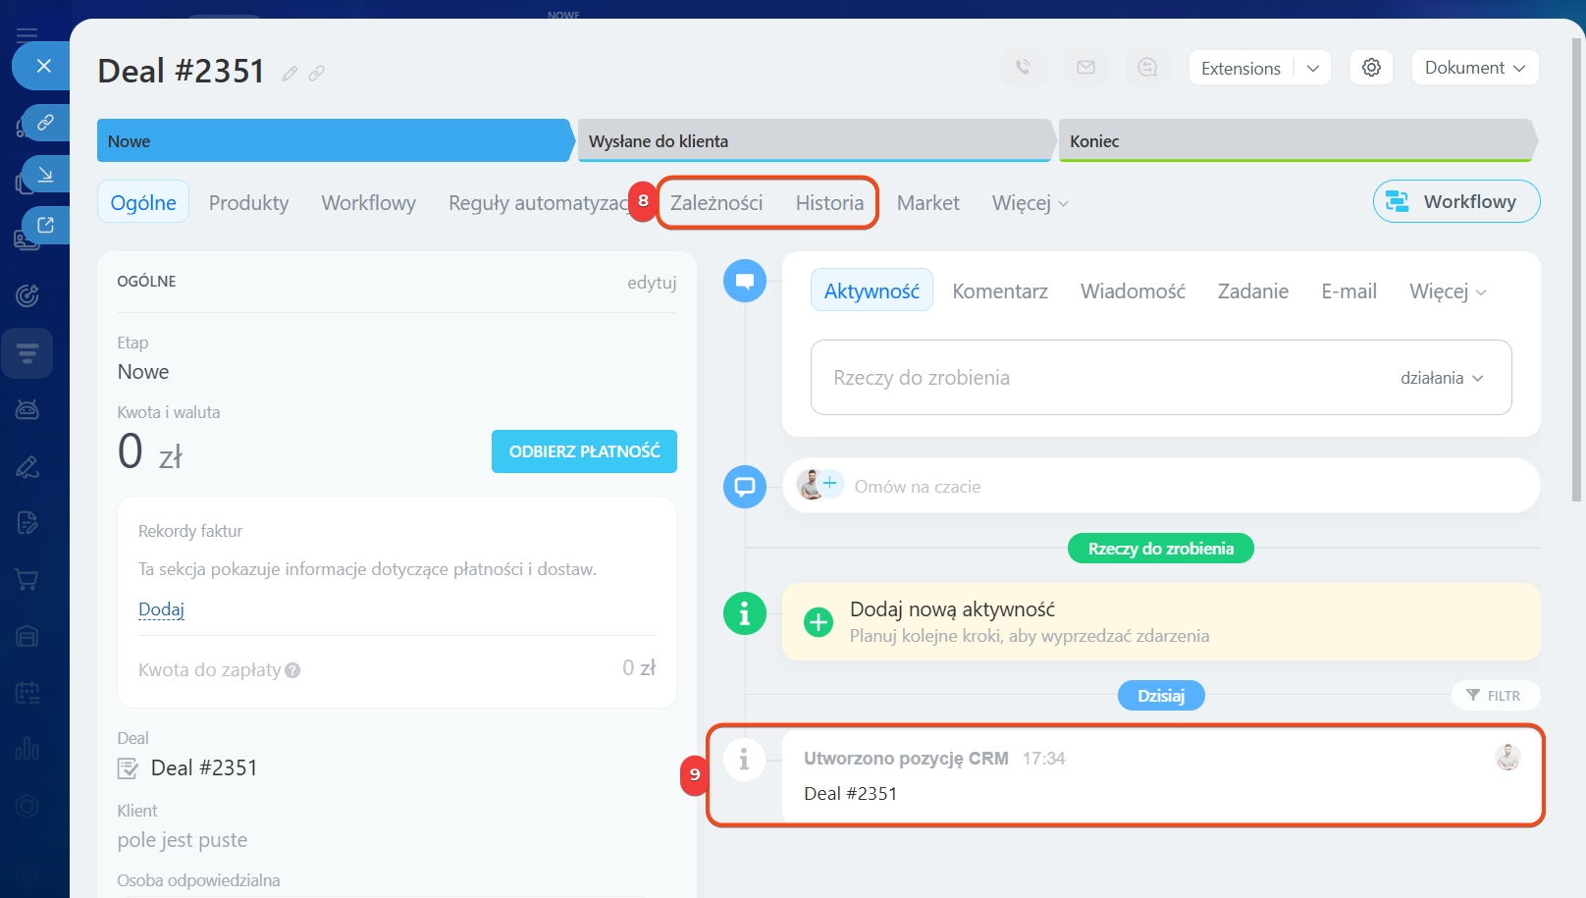Image resolution: width=1586 pixels, height=898 pixels.
Task: Click green plus to add new activity
Action: point(818,622)
